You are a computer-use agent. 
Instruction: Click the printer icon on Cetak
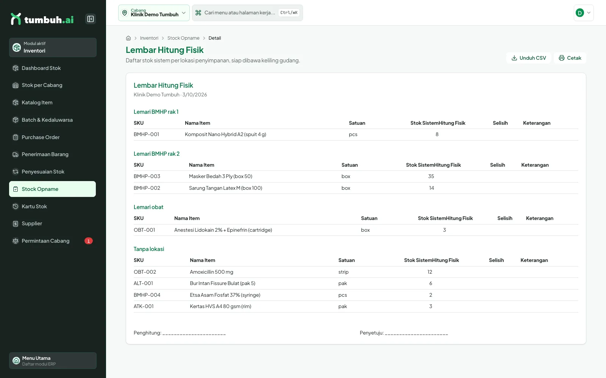click(x=562, y=58)
